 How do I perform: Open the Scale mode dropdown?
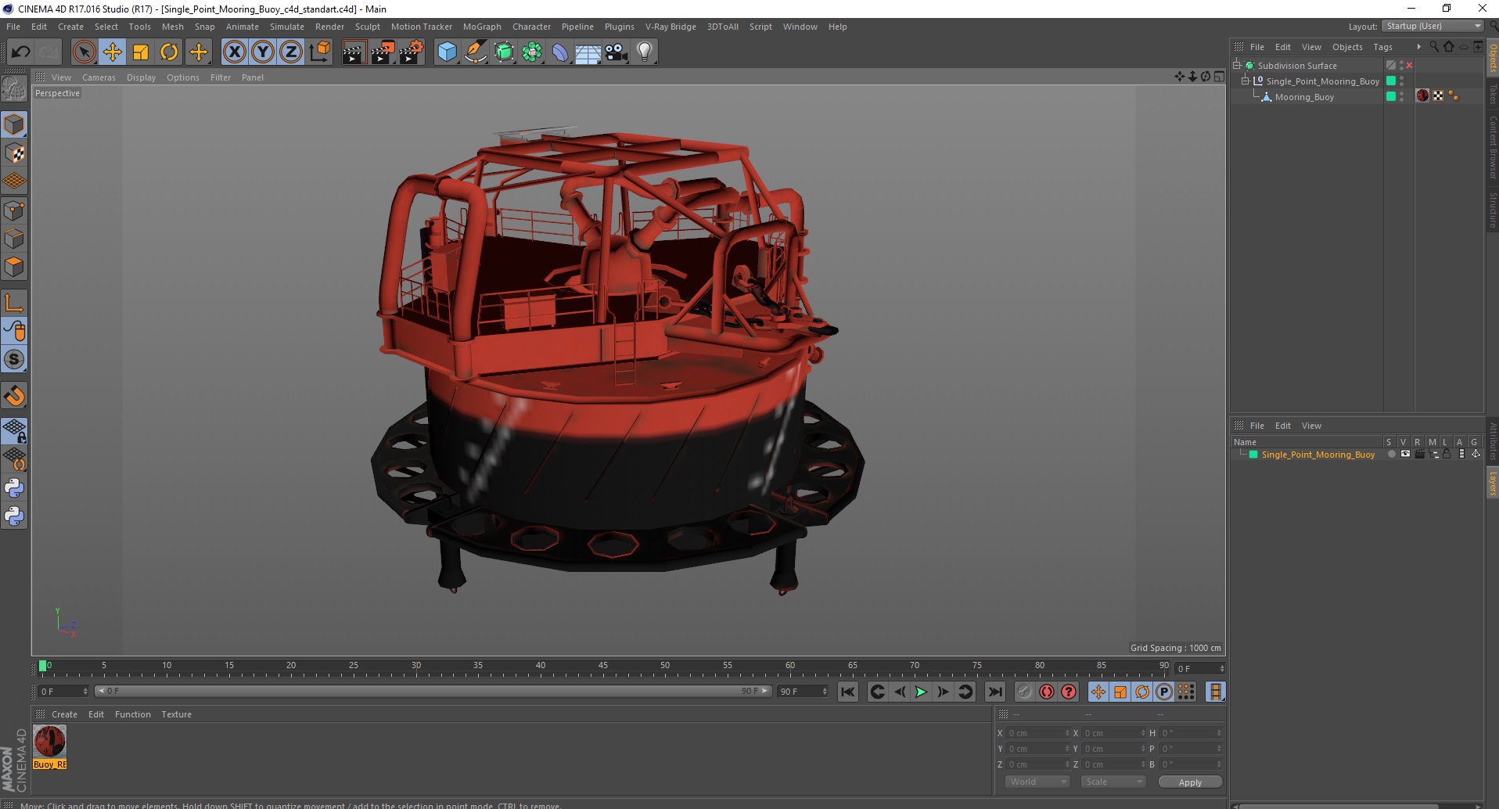tap(1113, 782)
